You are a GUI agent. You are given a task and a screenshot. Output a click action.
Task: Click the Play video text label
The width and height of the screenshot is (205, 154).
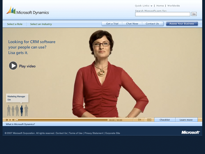[27, 66]
